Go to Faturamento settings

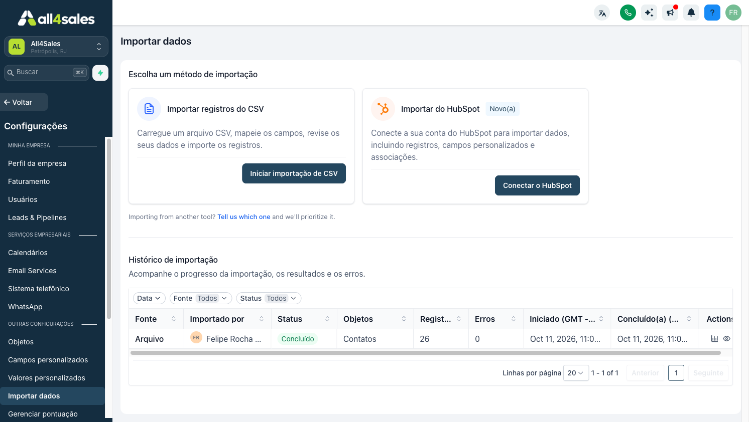[x=29, y=181]
